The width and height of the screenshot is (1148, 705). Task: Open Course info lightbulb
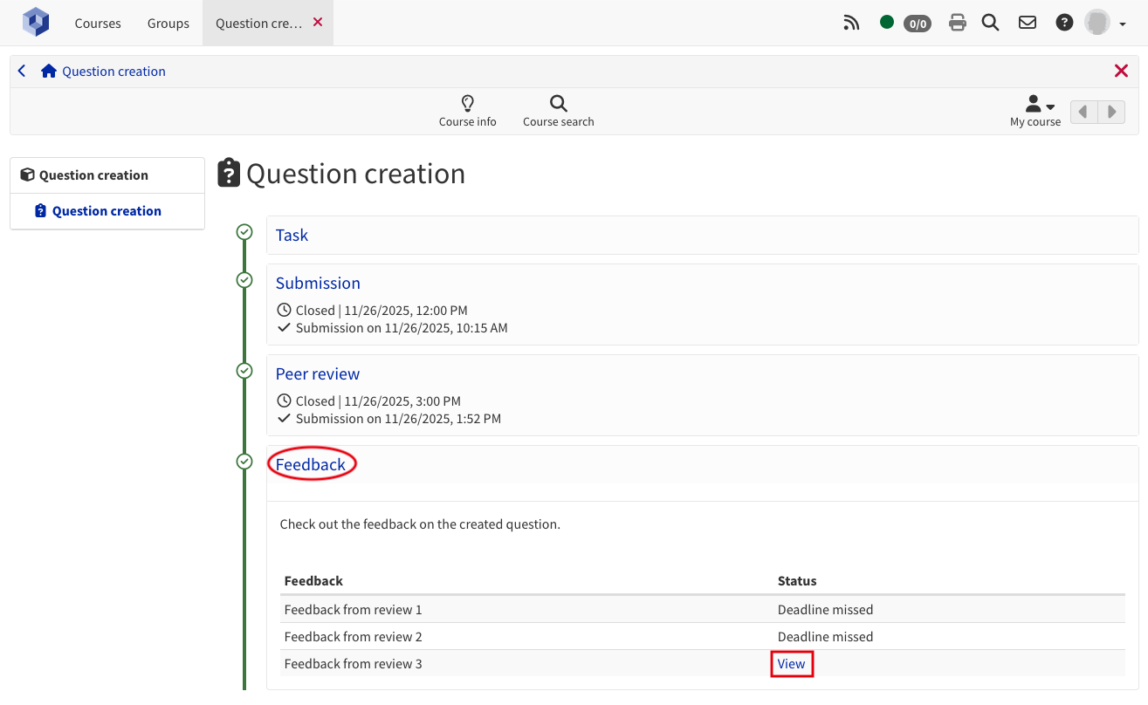tap(467, 112)
